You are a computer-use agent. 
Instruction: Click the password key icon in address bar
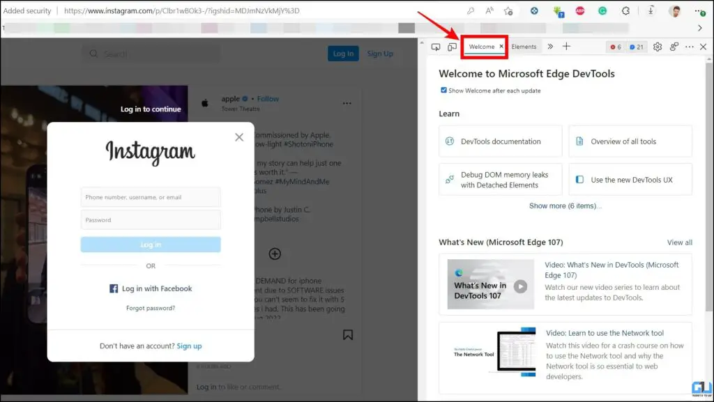[x=471, y=10]
